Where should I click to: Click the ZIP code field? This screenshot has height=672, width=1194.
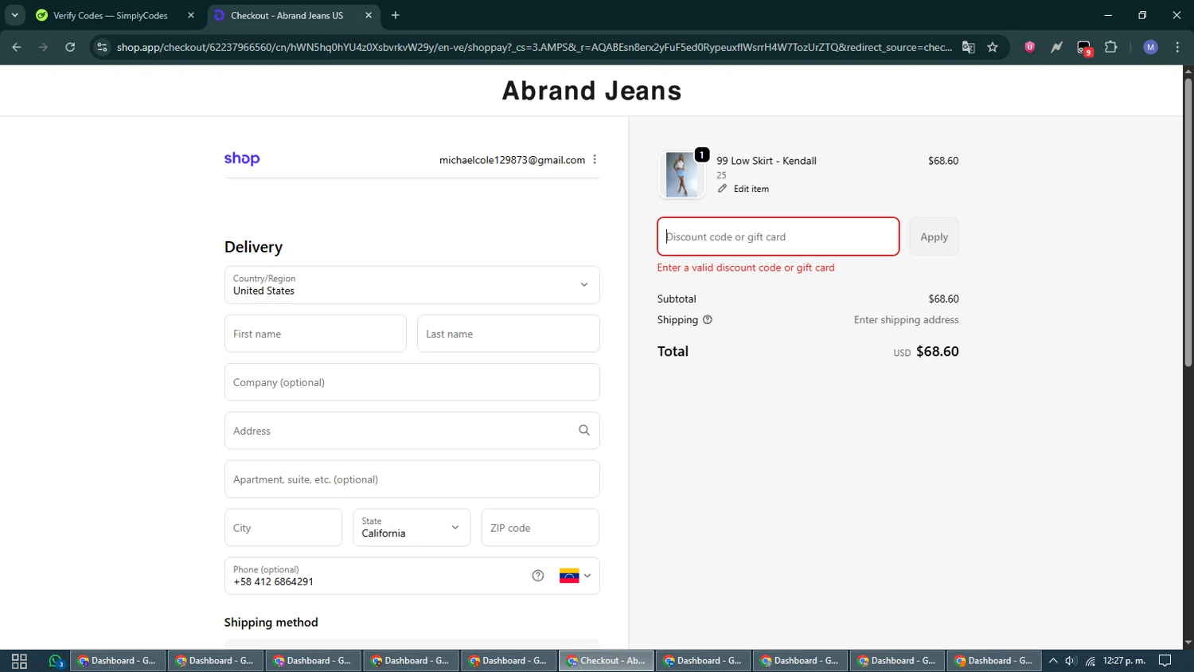click(x=540, y=527)
